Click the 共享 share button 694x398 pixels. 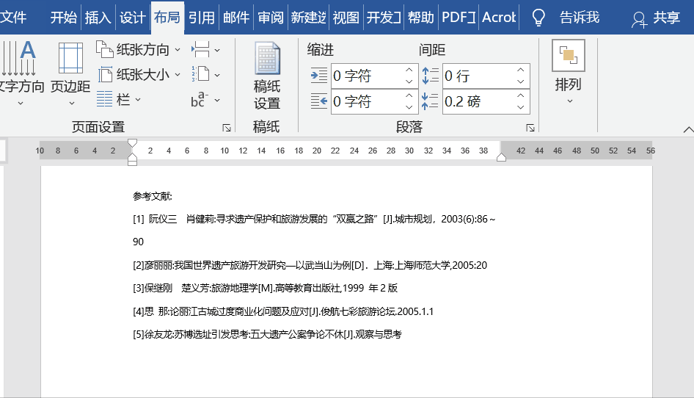click(x=656, y=18)
